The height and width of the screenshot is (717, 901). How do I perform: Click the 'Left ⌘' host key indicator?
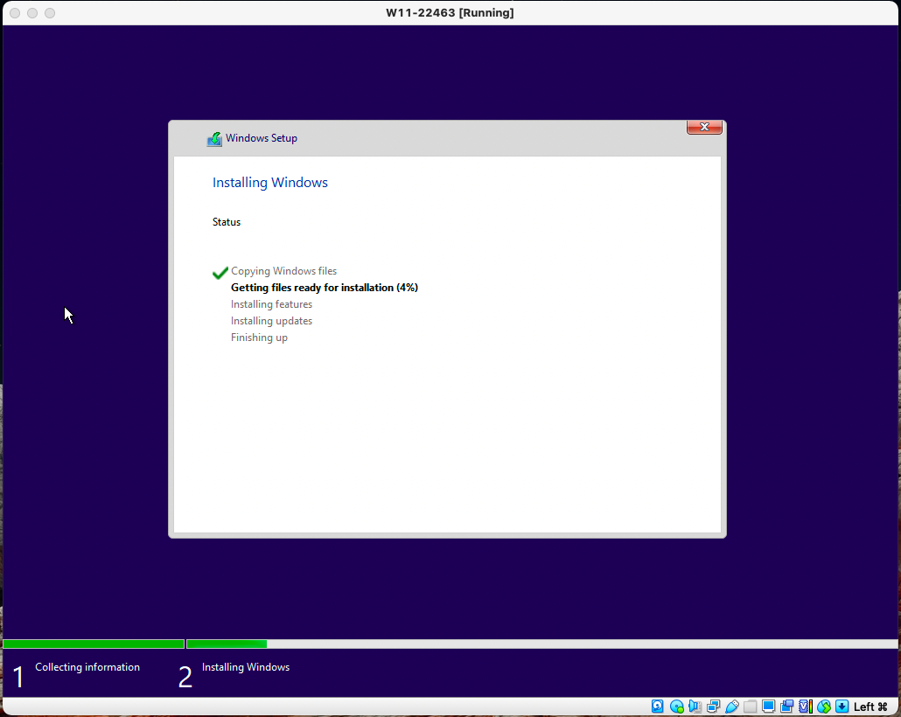(x=870, y=707)
